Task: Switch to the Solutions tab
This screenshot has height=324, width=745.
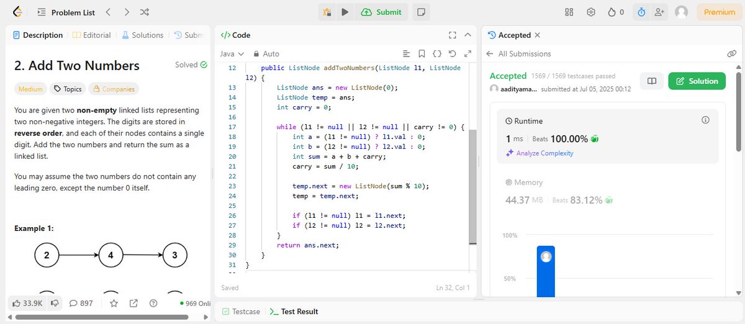Action: 142,35
